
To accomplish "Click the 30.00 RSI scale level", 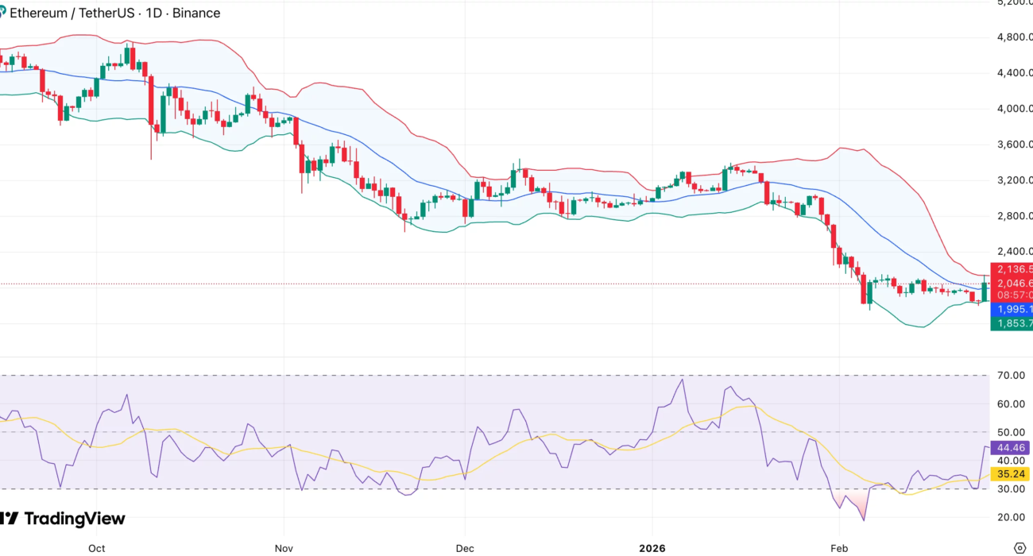I will click(x=1011, y=488).
